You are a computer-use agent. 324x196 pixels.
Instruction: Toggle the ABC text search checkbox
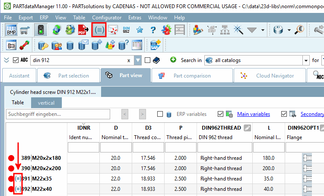pos(16,60)
